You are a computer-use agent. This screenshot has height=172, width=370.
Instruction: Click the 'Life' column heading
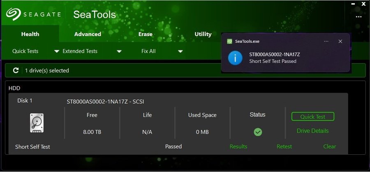pyautogui.click(x=147, y=115)
